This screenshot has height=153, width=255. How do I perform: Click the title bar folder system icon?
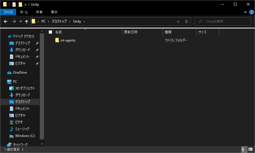point(5,5)
